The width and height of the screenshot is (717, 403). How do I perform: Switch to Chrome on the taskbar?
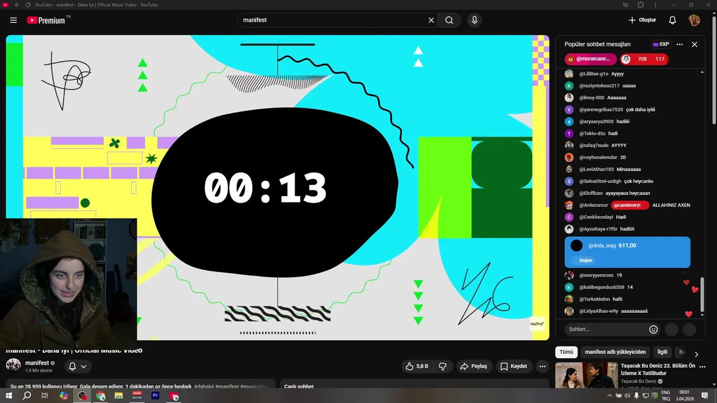[x=101, y=396]
